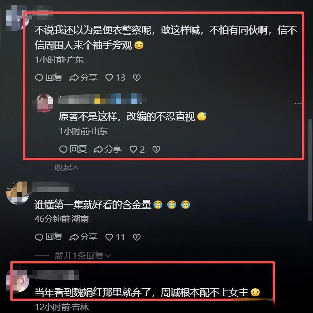Reply to the Shandong comment
The image size is (313, 313).
click(x=73, y=149)
